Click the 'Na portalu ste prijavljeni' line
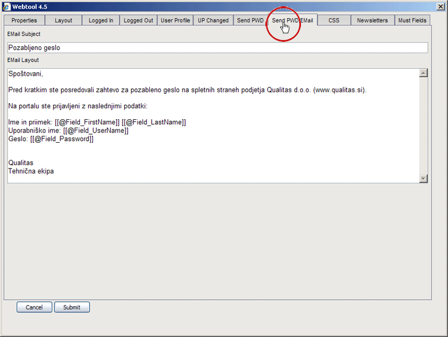Screen dimensions: 448x337 (x=78, y=106)
